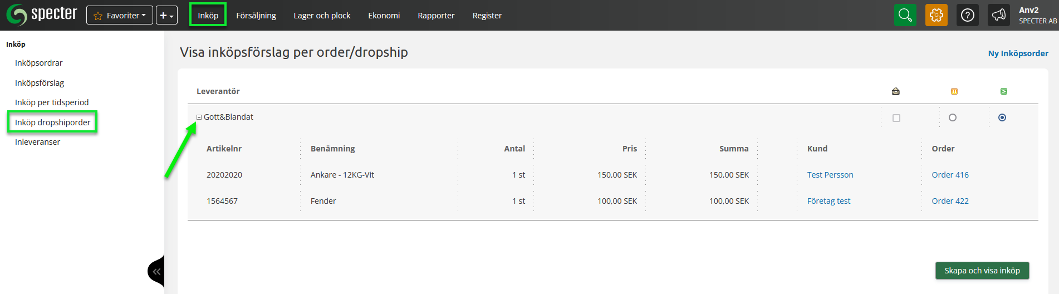Open the megaphone announcements icon
Screen dimensions: 1059x294
[x=998, y=15]
